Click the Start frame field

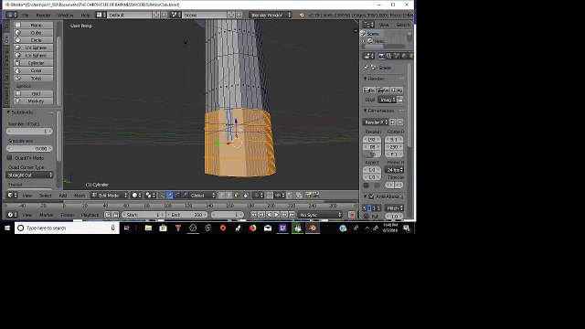click(x=144, y=215)
